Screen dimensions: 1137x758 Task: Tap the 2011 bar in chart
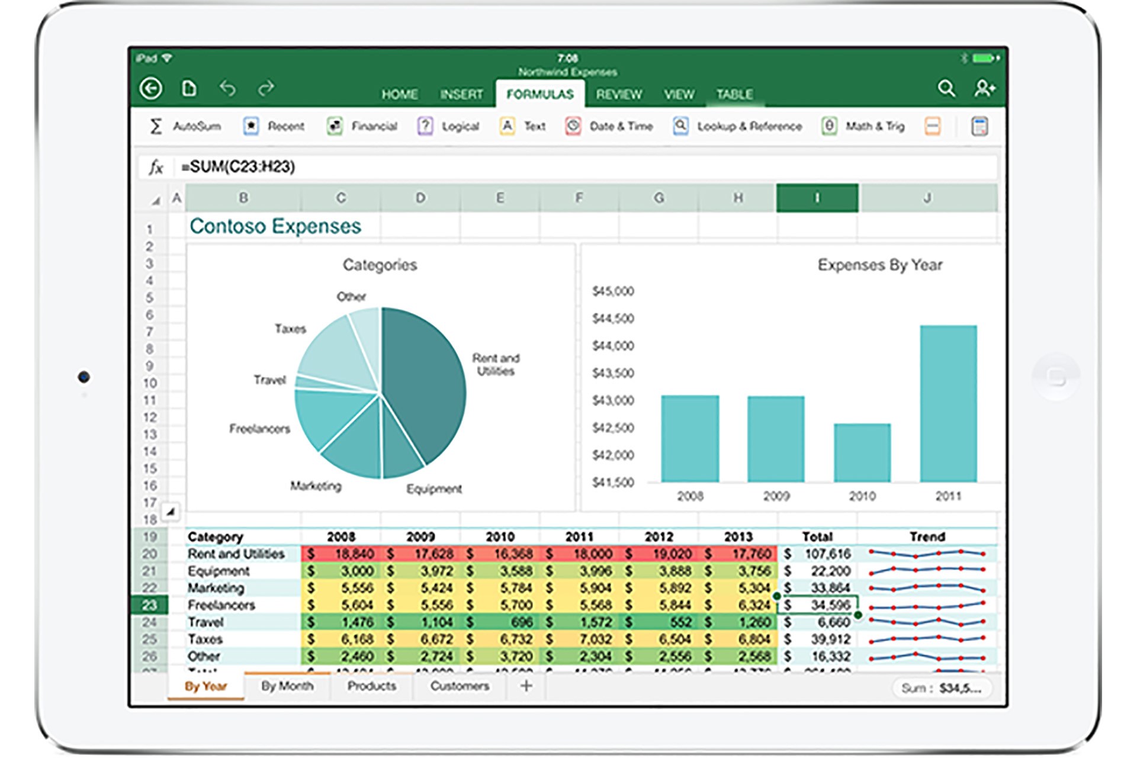(x=948, y=403)
